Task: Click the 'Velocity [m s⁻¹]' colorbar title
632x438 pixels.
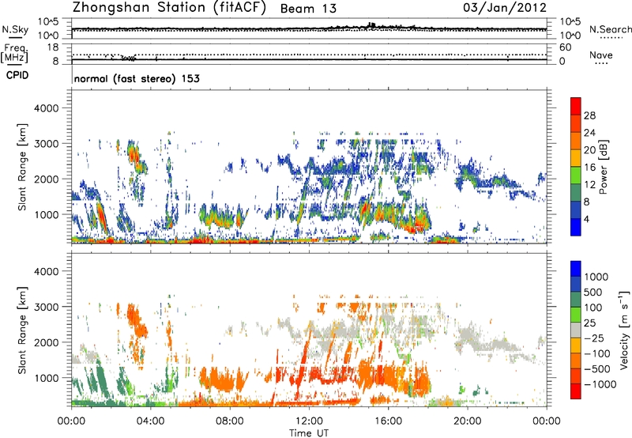Action: tap(624, 330)
